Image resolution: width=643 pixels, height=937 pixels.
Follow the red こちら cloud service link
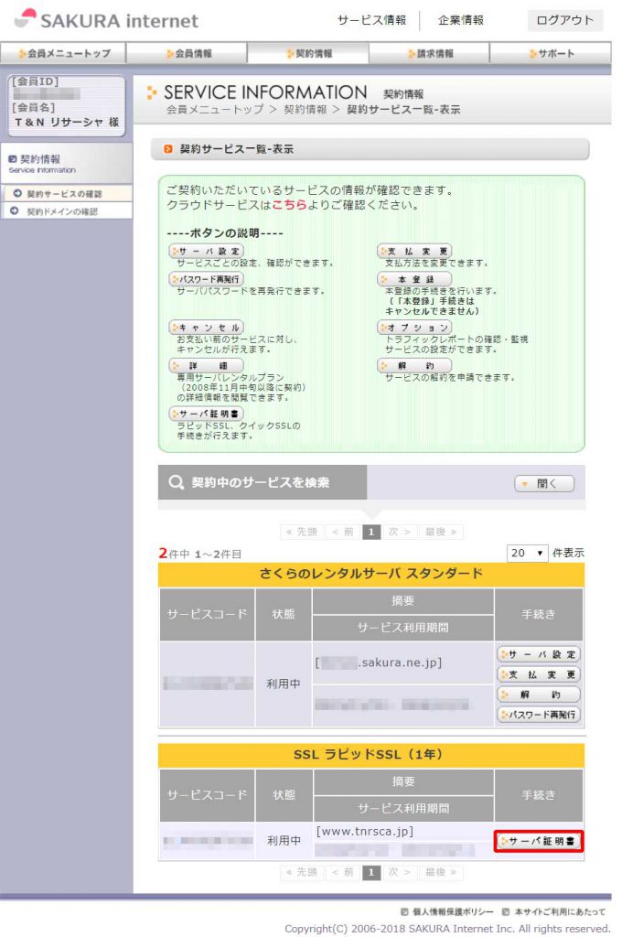coord(289,204)
